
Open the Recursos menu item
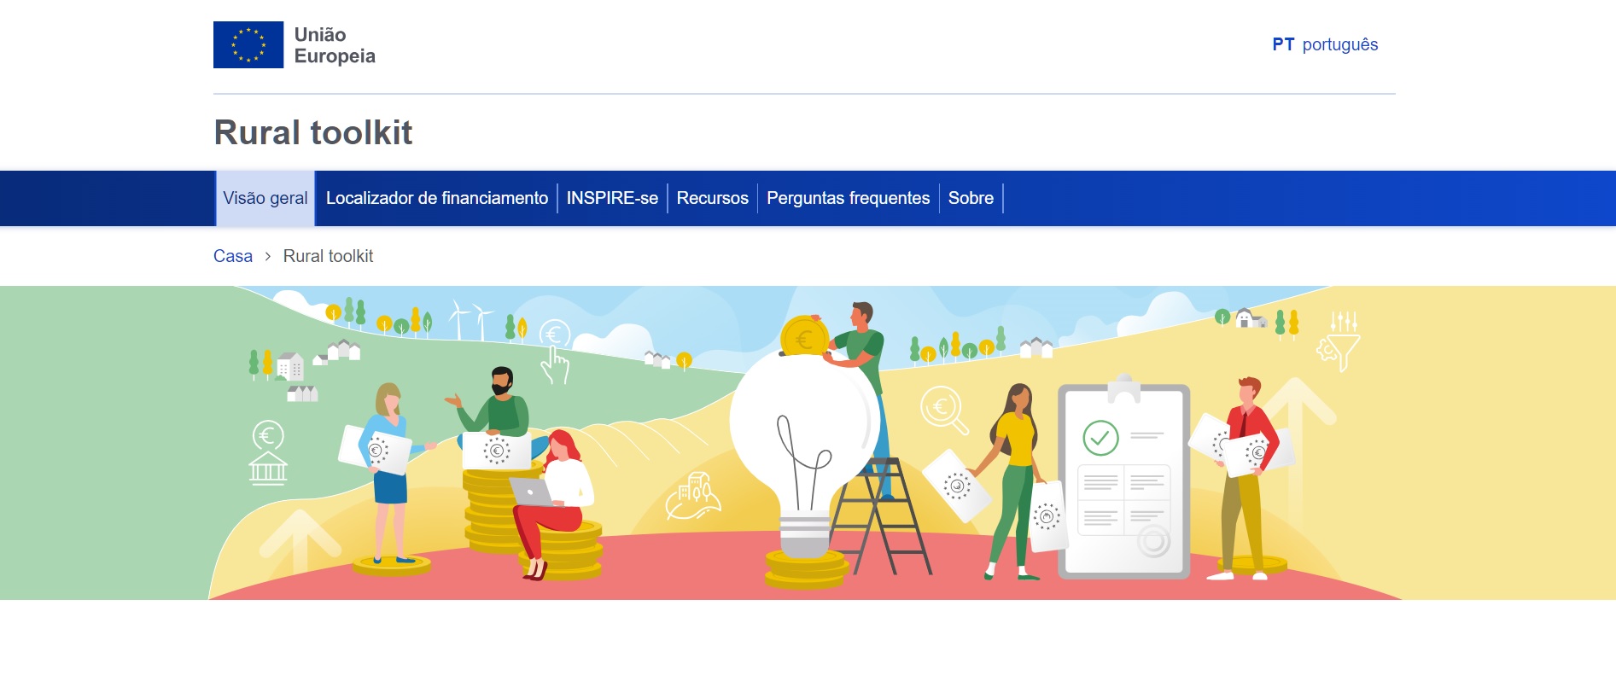[x=713, y=198]
